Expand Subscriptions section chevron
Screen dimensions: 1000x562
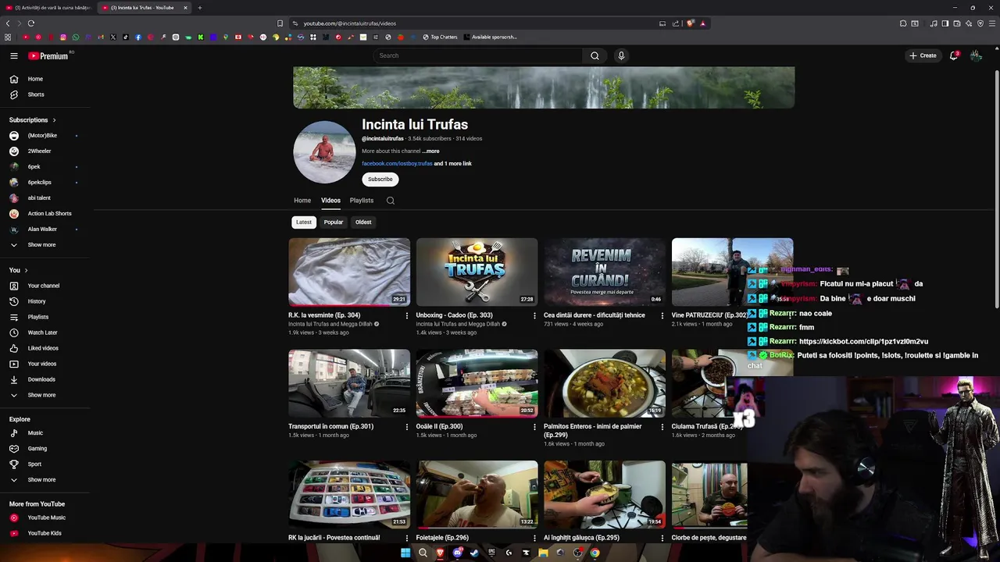point(54,120)
